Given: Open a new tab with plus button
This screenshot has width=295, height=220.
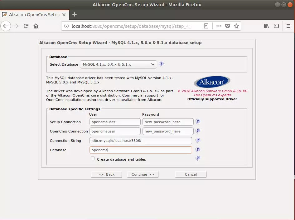Looking at the screenshot, I should coord(75,14).
